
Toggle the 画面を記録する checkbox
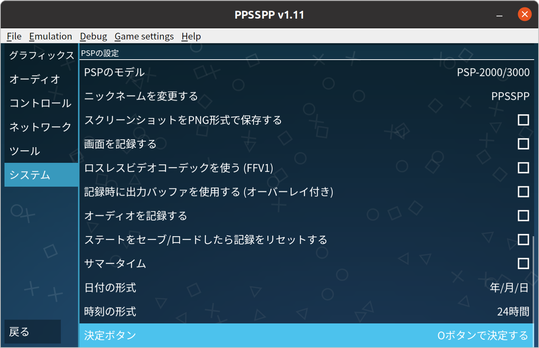[x=523, y=144]
